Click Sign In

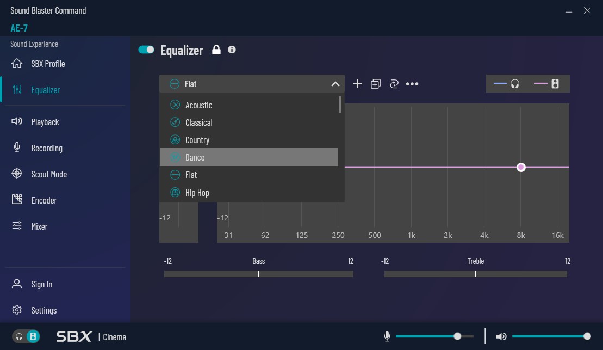click(x=41, y=284)
